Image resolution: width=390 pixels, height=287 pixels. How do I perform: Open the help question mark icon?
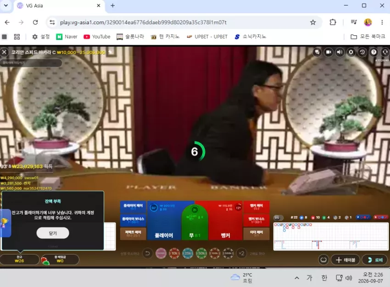373,52
